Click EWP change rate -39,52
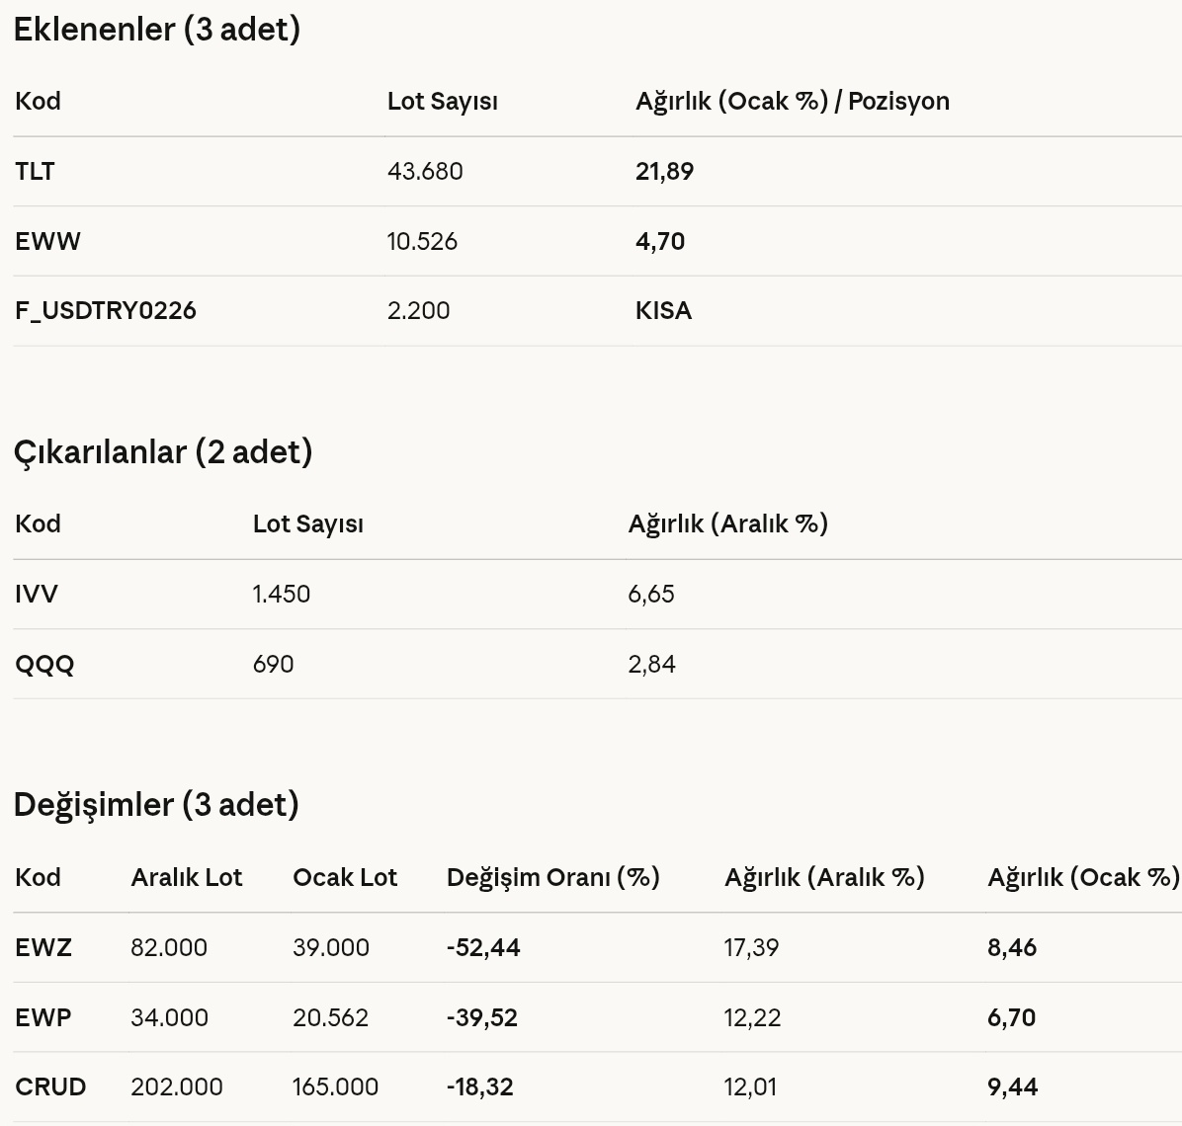The height and width of the screenshot is (1126, 1182). [481, 1018]
